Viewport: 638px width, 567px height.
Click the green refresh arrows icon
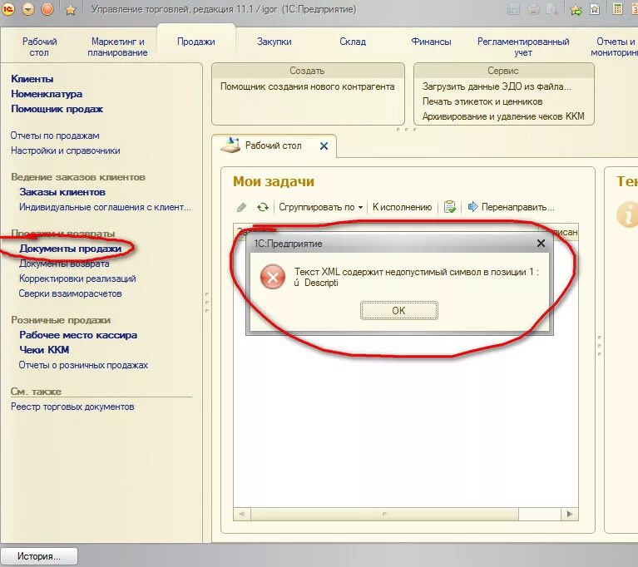tap(263, 208)
